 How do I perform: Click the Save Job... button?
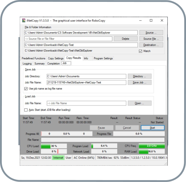[139, 82]
